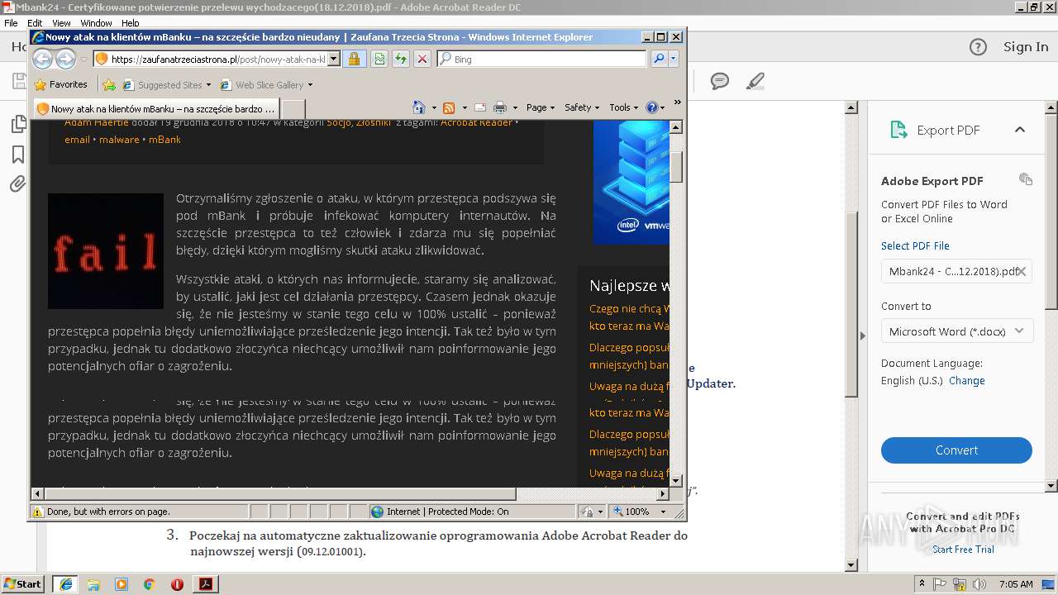
Task: Click the security lock icon beside address bar
Action: [x=354, y=59]
